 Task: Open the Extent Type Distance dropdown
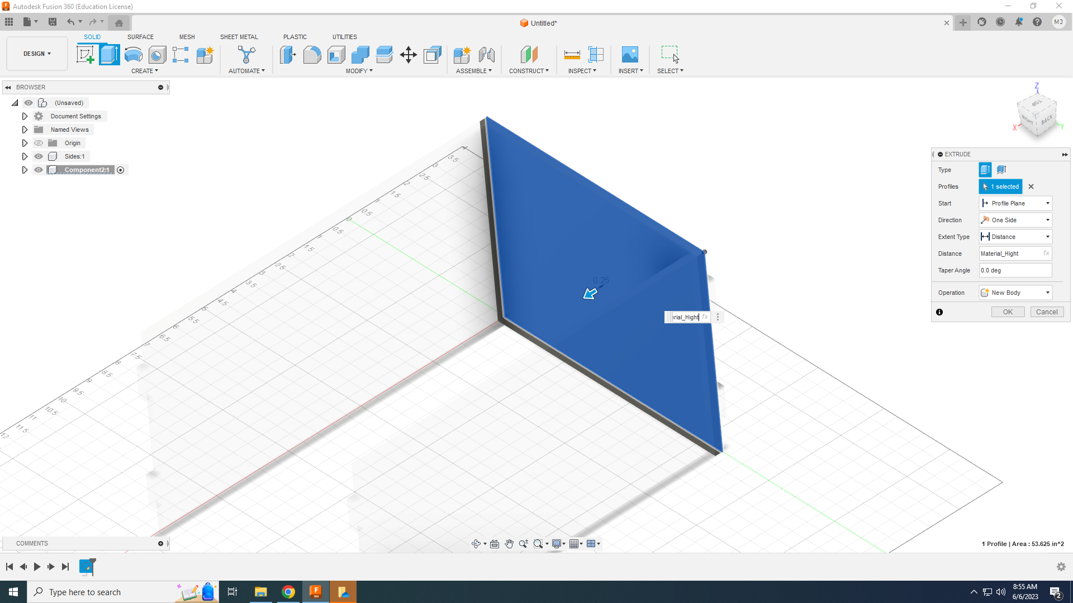click(1015, 237)
